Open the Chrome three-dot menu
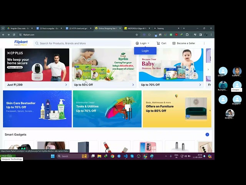 (x=211, y=35)
